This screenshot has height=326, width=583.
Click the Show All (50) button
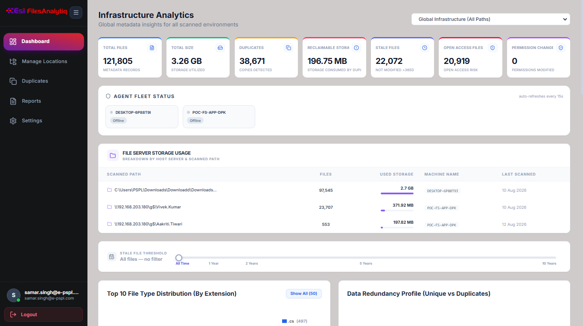(304, 294)
